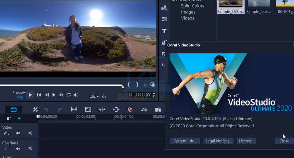294x158 pixels.
Task: Set the mark-in bracket
Action: tap(130, 85)
